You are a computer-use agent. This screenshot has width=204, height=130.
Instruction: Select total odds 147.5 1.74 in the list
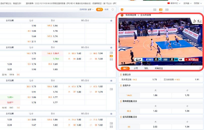point(52,36)
